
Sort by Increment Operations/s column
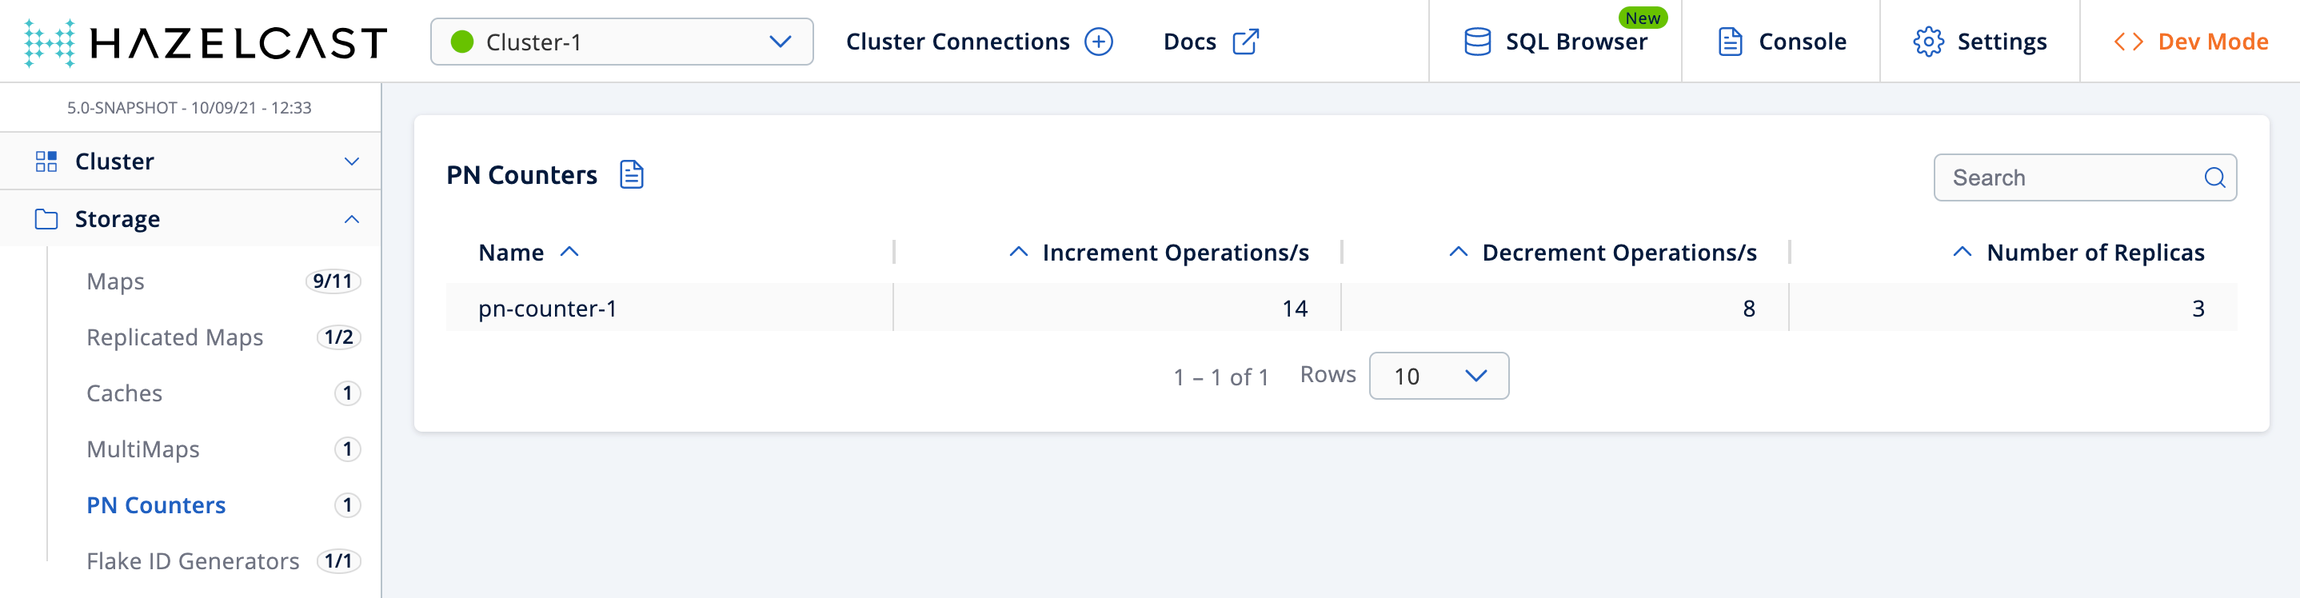coord(1174,253)
